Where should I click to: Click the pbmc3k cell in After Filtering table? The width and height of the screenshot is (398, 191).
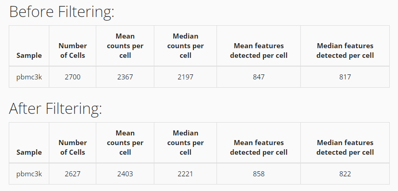pyautogui.click(x=29, y=174)
